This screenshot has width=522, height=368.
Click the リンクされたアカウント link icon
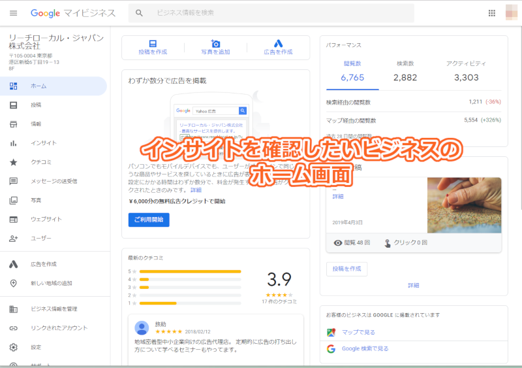coord(13,328)
